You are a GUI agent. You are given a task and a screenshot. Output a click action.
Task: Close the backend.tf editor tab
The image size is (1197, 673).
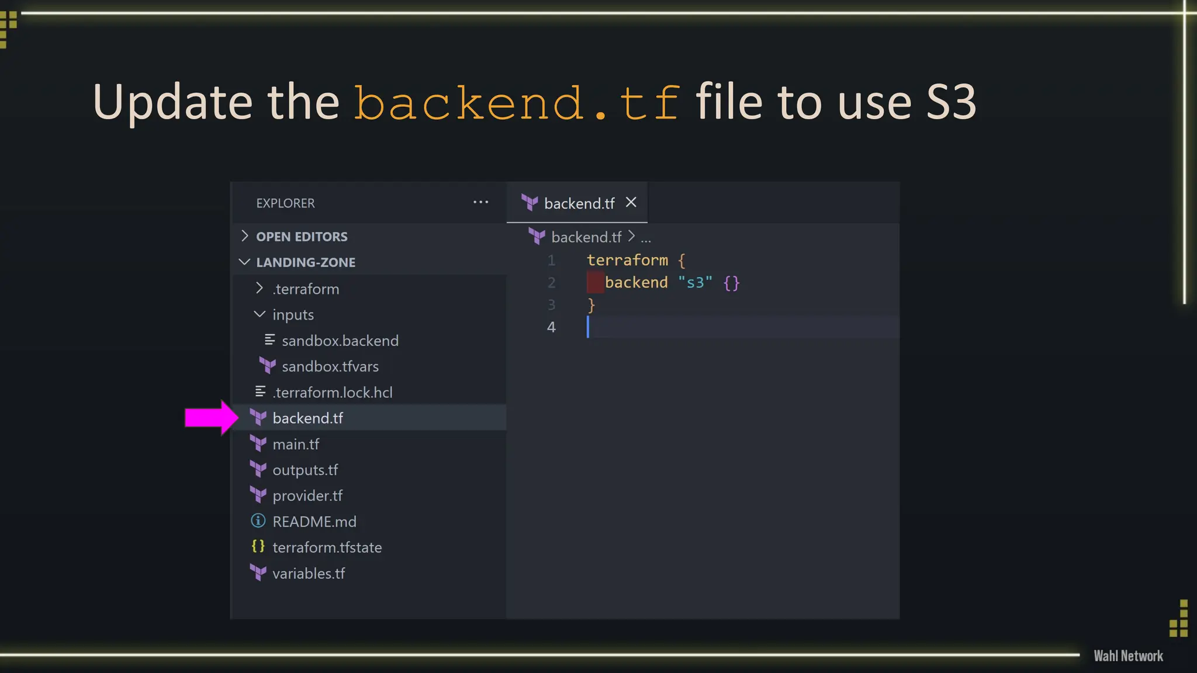pos(631,202)
